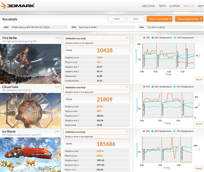The image size is (204, 172).
Task: Open View result online
Action: [x=189, y=19]
